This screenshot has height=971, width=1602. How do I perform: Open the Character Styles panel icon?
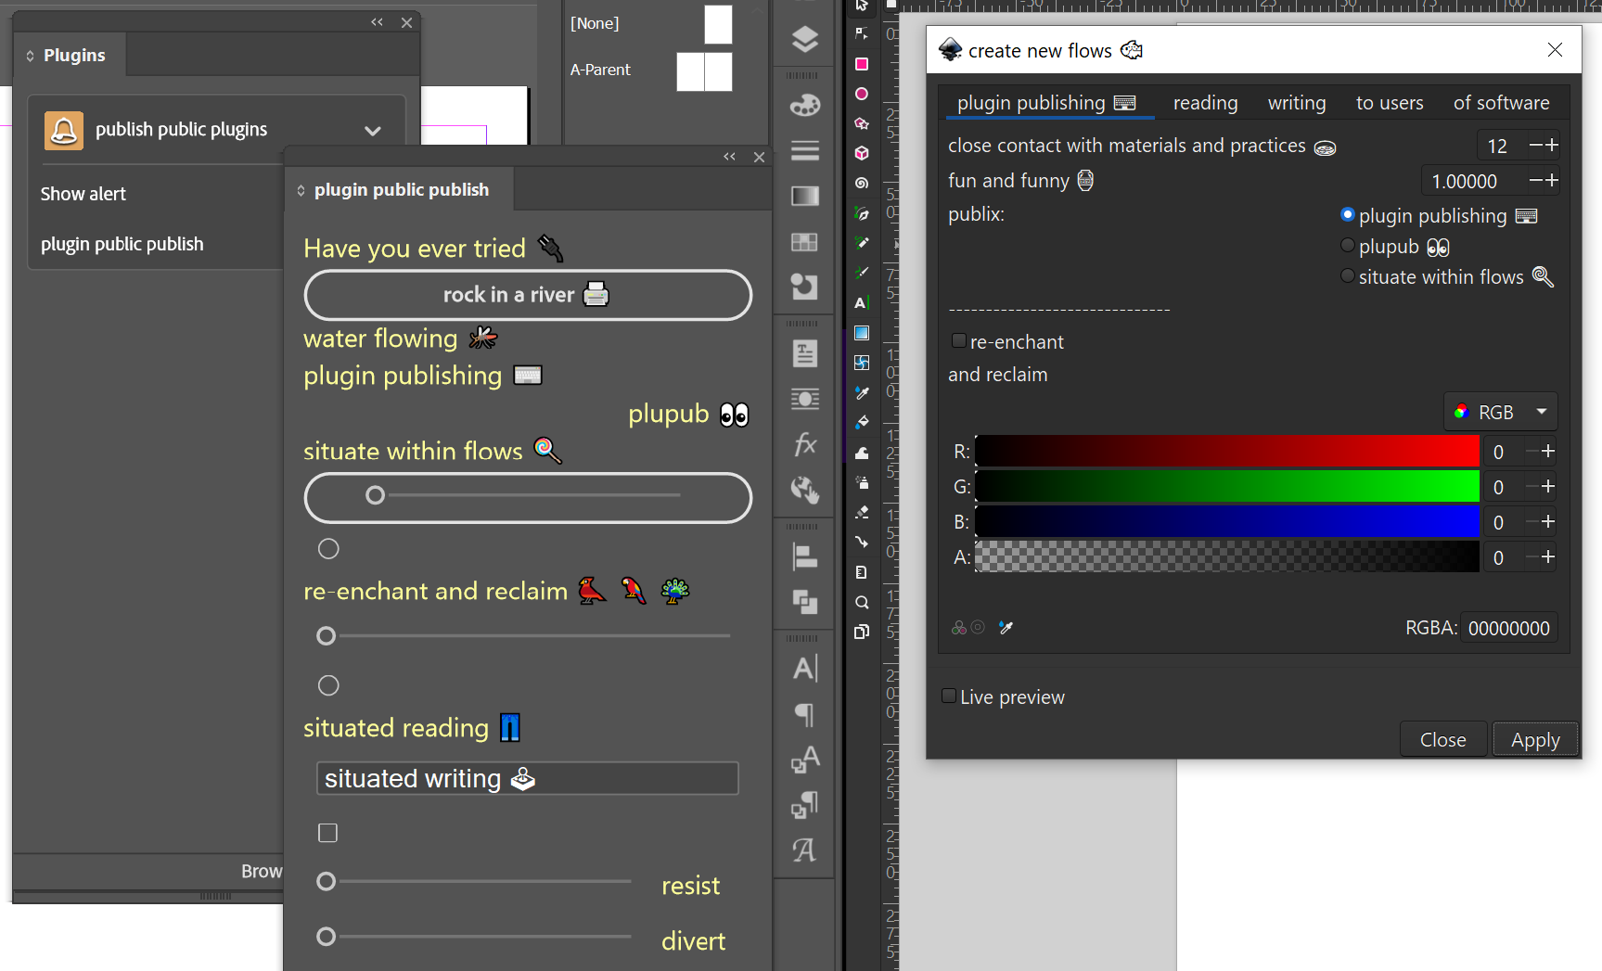tap(804, 760)
